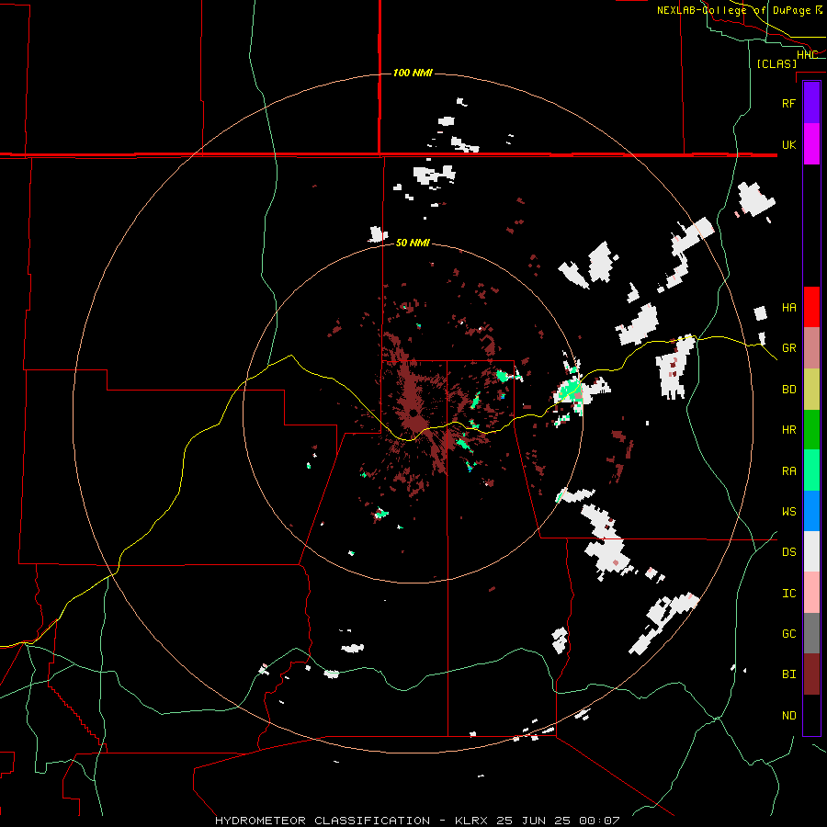Click the red HA hail legend swatch

coord(811,307)
